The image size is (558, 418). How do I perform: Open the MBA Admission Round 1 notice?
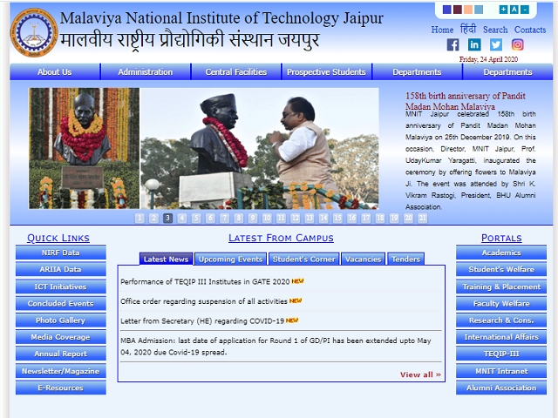[276, 347]
